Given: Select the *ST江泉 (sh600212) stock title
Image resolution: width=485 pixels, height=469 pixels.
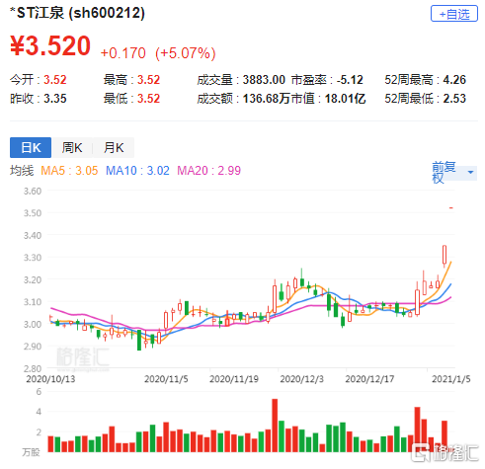Looking at the screenshot, I should (x=77, y=13).
